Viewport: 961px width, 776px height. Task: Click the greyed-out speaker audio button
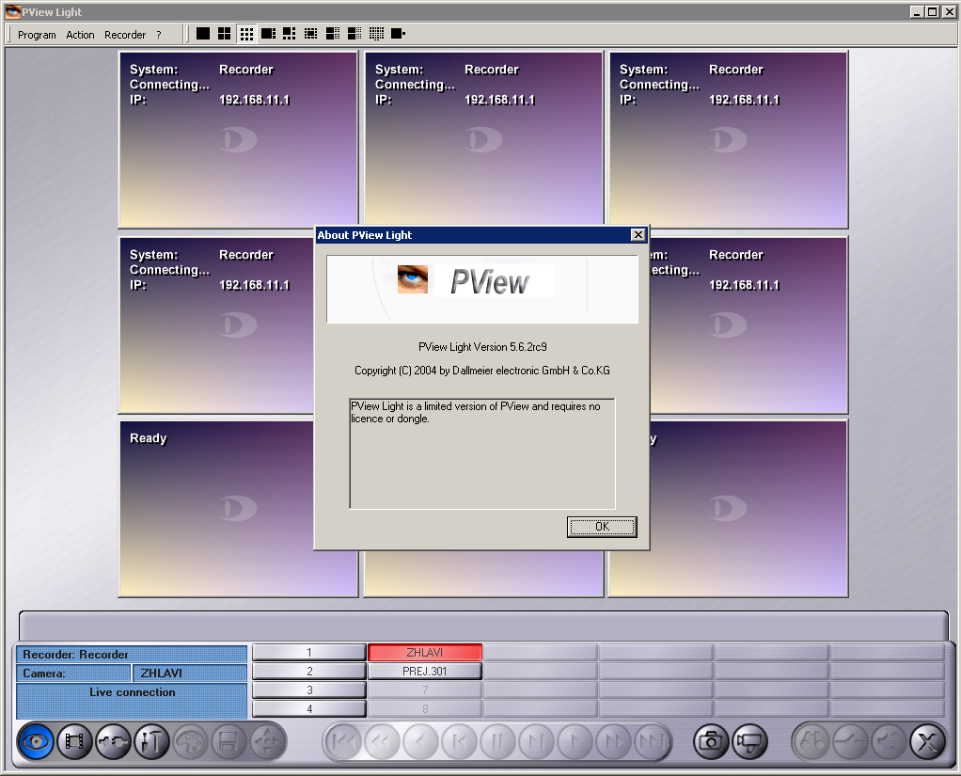tap(889, 742)
